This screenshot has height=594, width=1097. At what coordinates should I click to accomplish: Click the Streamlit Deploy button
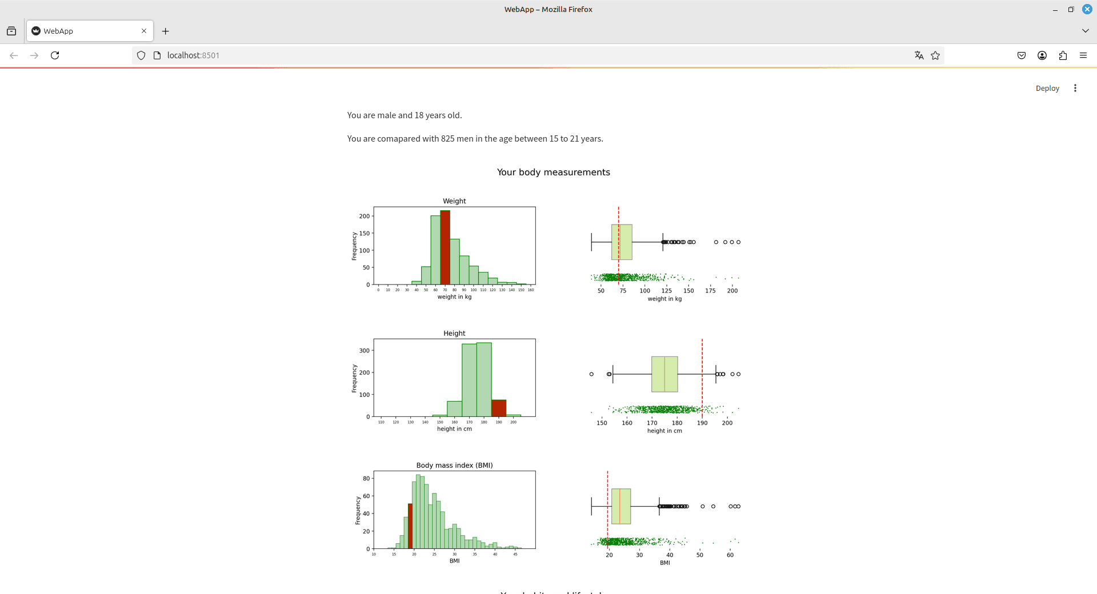tap(1047, 88)
